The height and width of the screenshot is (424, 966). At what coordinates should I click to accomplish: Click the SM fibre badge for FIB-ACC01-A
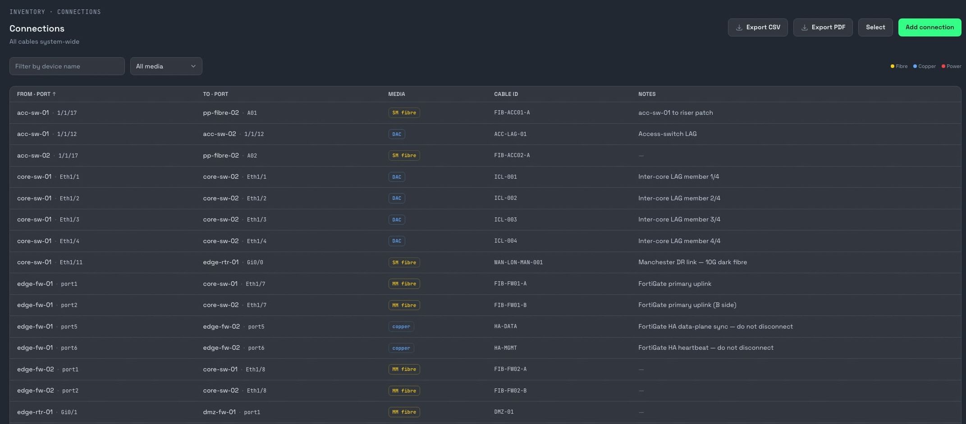click(x=404, y=113)
